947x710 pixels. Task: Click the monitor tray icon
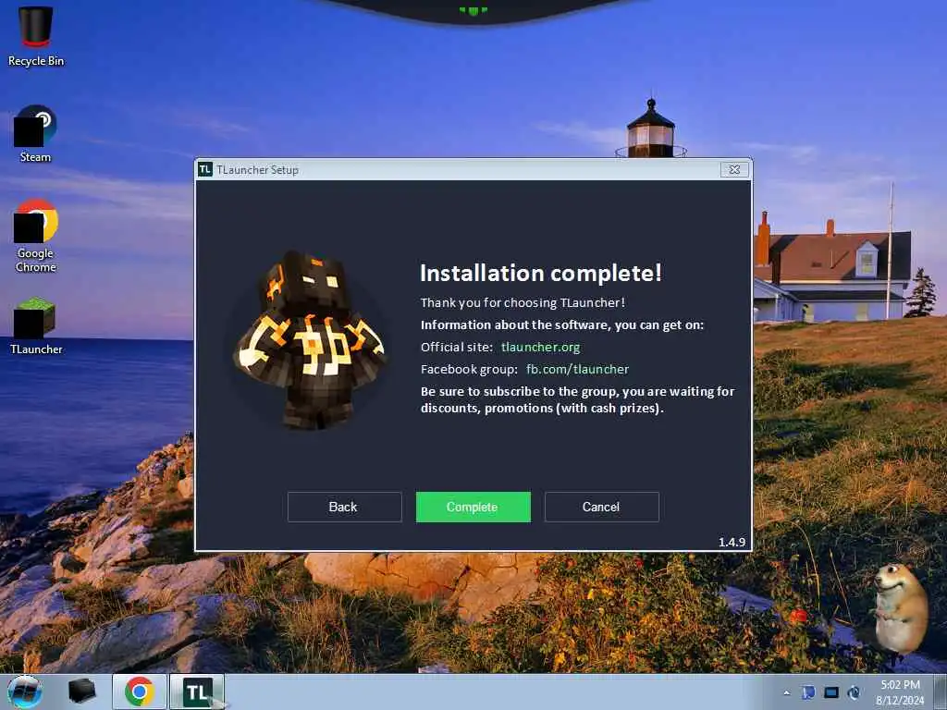[831, 692]
